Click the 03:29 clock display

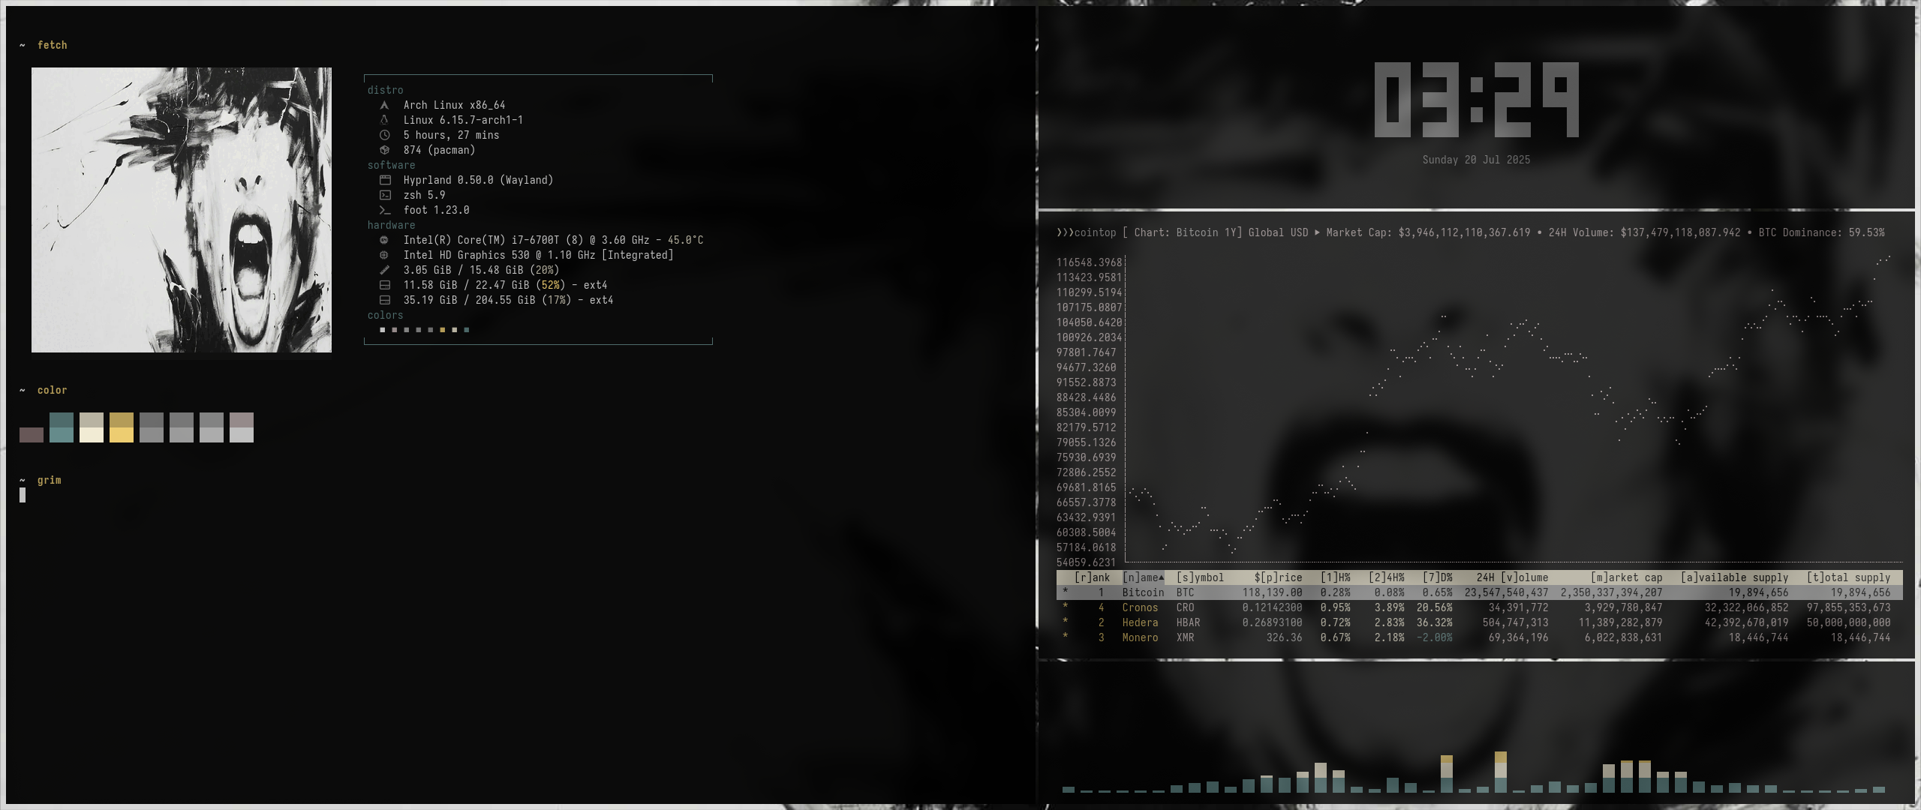pyautogui.click(x=1476, y=100)
